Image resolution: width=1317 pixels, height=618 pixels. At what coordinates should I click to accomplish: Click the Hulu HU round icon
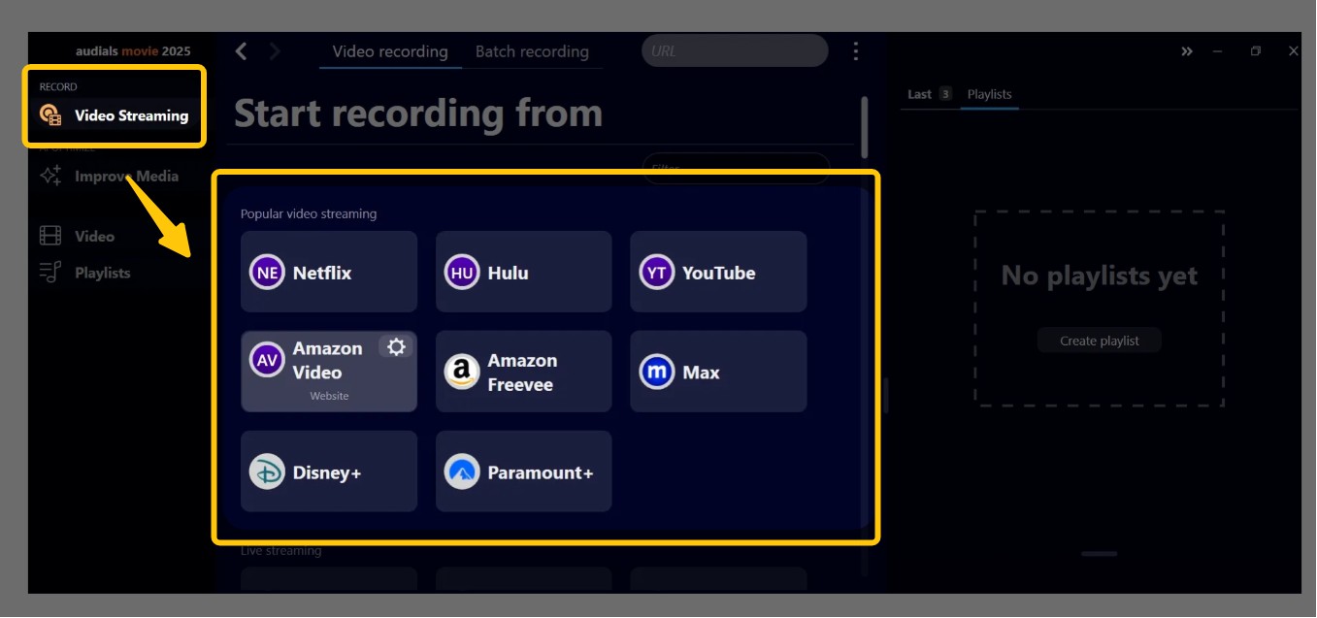(x=462, y=273)
